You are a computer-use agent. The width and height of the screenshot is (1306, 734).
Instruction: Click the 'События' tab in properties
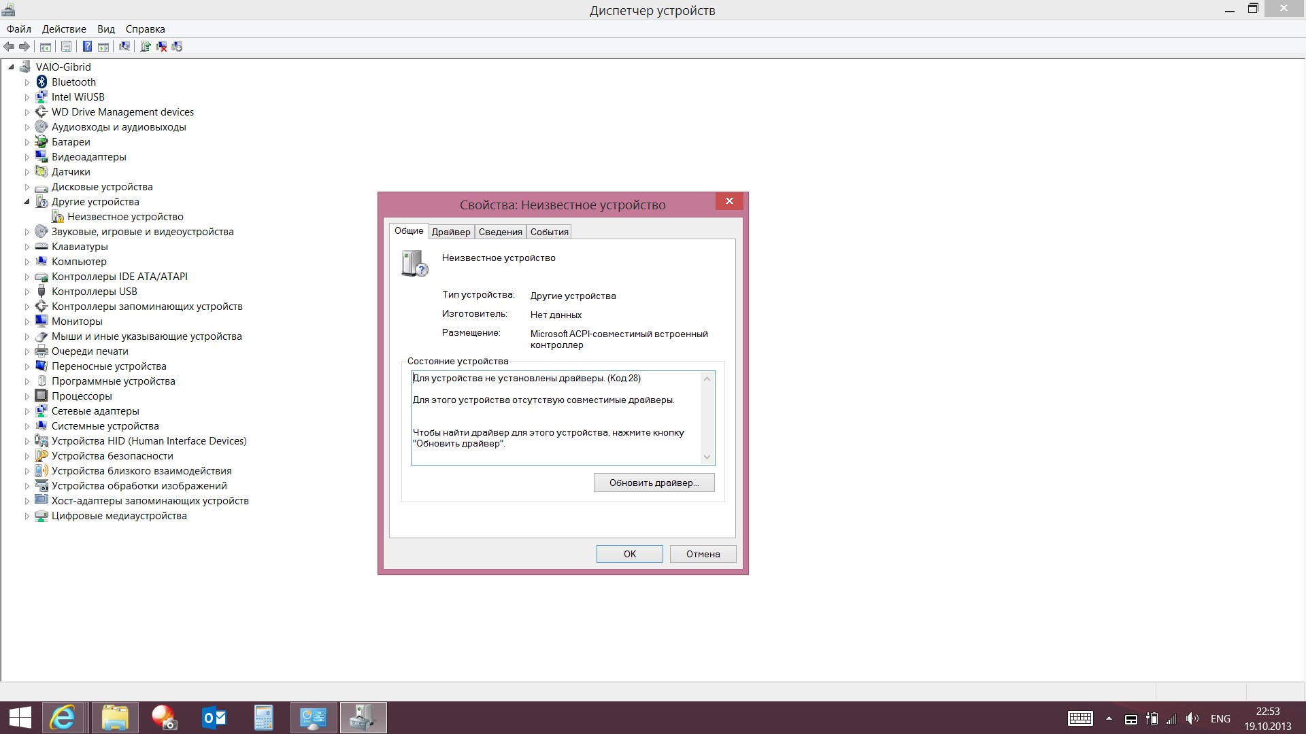(x=549, y=232)
